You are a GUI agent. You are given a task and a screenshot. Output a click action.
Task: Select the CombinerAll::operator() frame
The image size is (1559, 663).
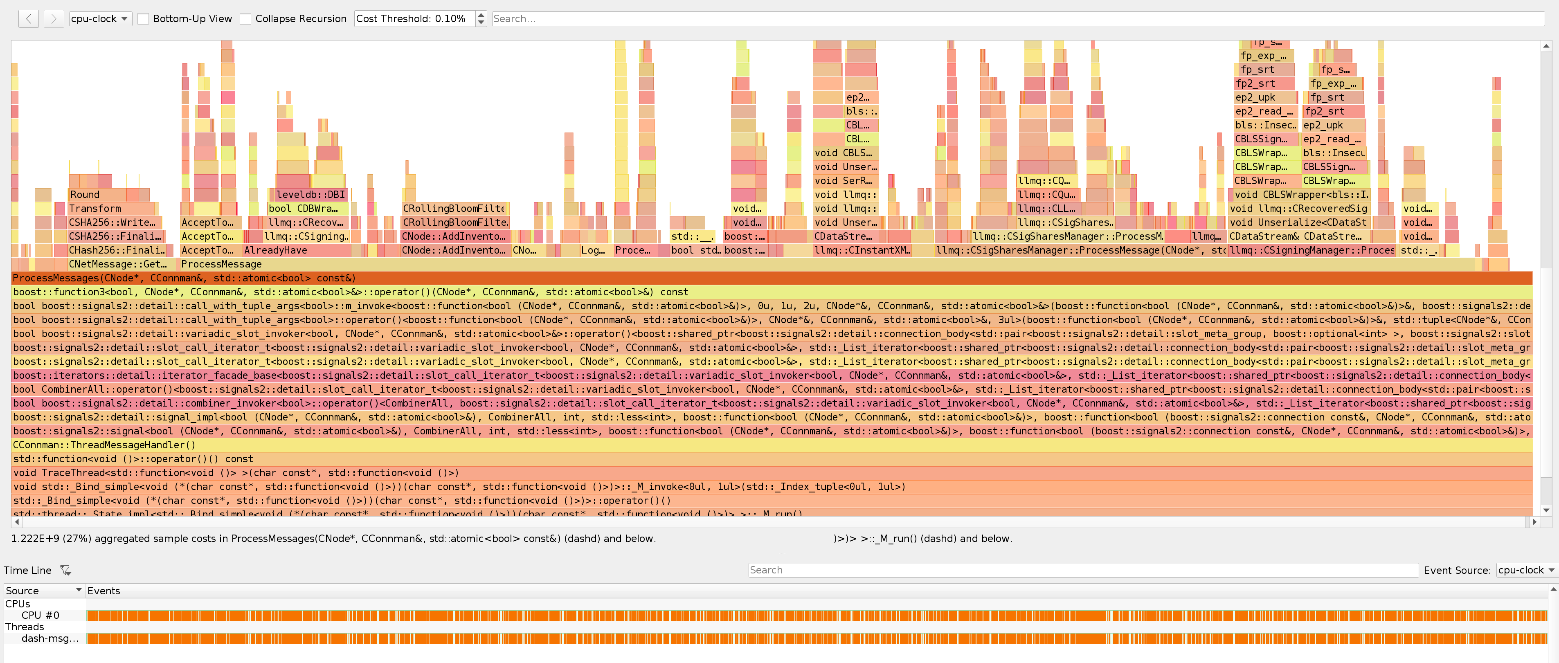coord(772,389)
